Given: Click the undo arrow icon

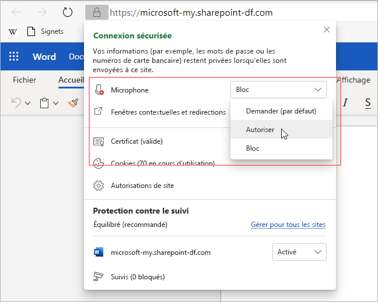Looking at the screenshot, I should click(16, 103).
